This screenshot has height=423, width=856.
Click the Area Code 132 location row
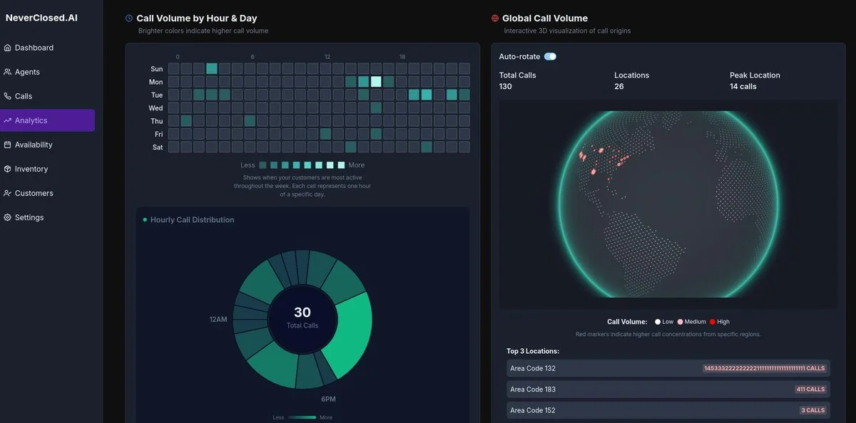667,368
